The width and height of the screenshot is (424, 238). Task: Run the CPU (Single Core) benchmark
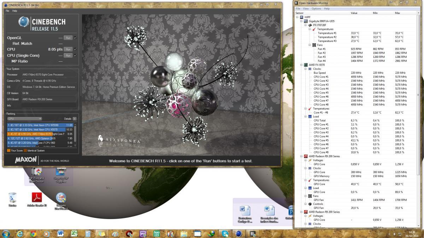click(x=68, y=55)
